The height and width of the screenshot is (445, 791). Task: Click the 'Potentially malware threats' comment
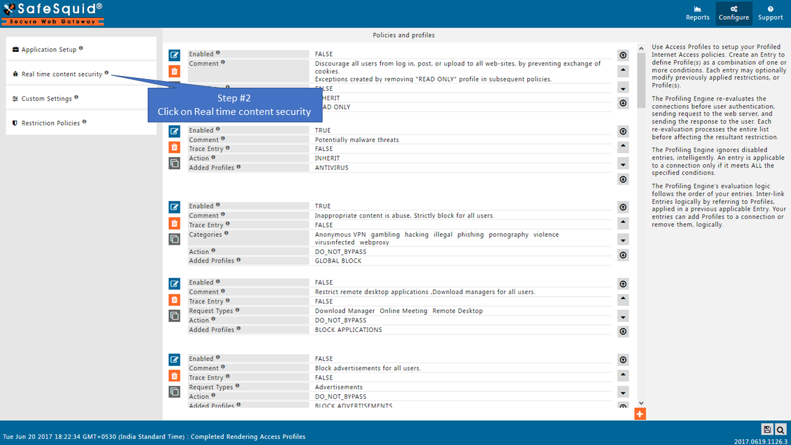tap(357, 140)
